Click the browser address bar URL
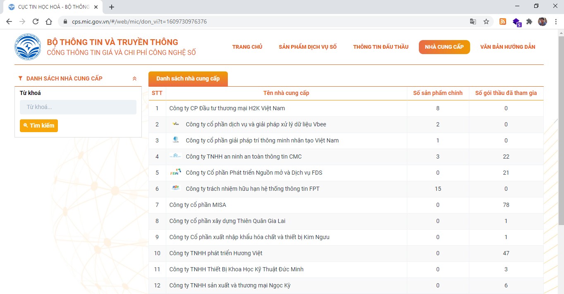Viewport: 564px width, 294px height. (139, 21)
